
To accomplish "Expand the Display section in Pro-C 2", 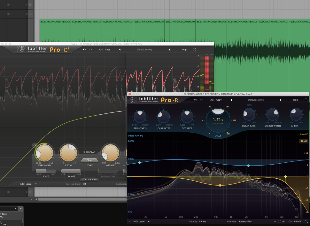I will [x=89, y=152].
